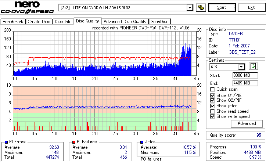The height and width of the screenshot is (162, 266).
Task: Click the Quality score value 95
Action: pos(259,135)
